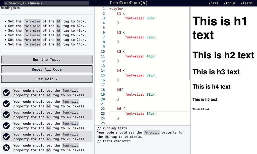257x154 pixels.
Task: Click the checkmark icon beside the h4 test
Action: pos(6,126)
